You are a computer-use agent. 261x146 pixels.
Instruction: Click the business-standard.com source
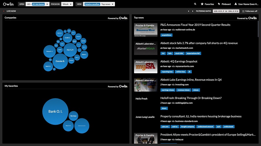tap(187, 121)
